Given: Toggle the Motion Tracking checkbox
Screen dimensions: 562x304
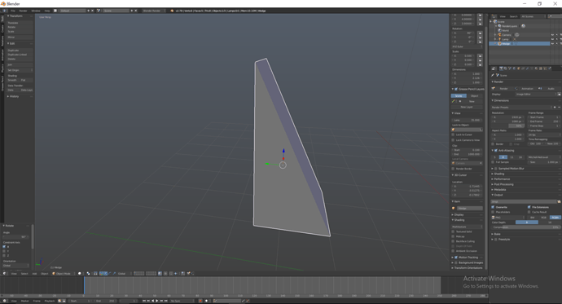Looking at the screenshot, I should (456, 258).
